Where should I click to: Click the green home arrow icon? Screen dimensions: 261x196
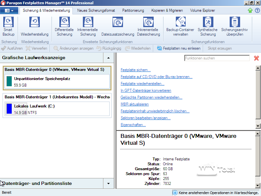250,10
